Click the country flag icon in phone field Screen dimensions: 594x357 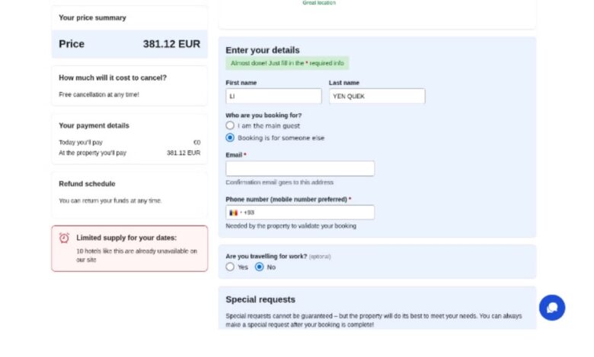233,213
